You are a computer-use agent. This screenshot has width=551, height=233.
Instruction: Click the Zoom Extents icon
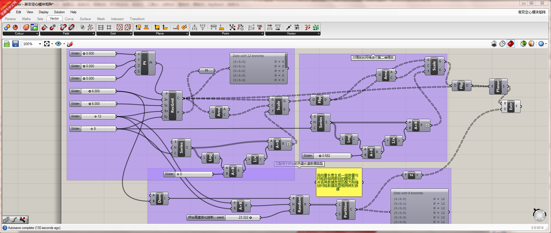click(x=47, y=44)
